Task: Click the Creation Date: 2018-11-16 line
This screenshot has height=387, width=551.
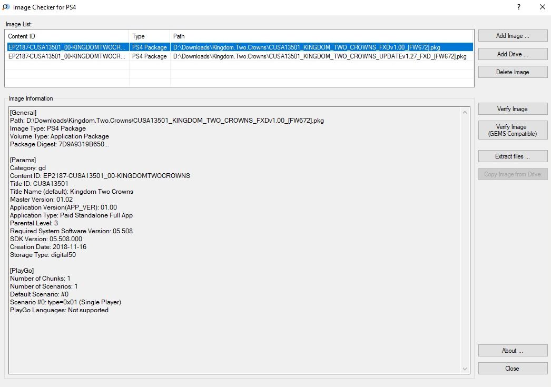Action: pos(48,247)
